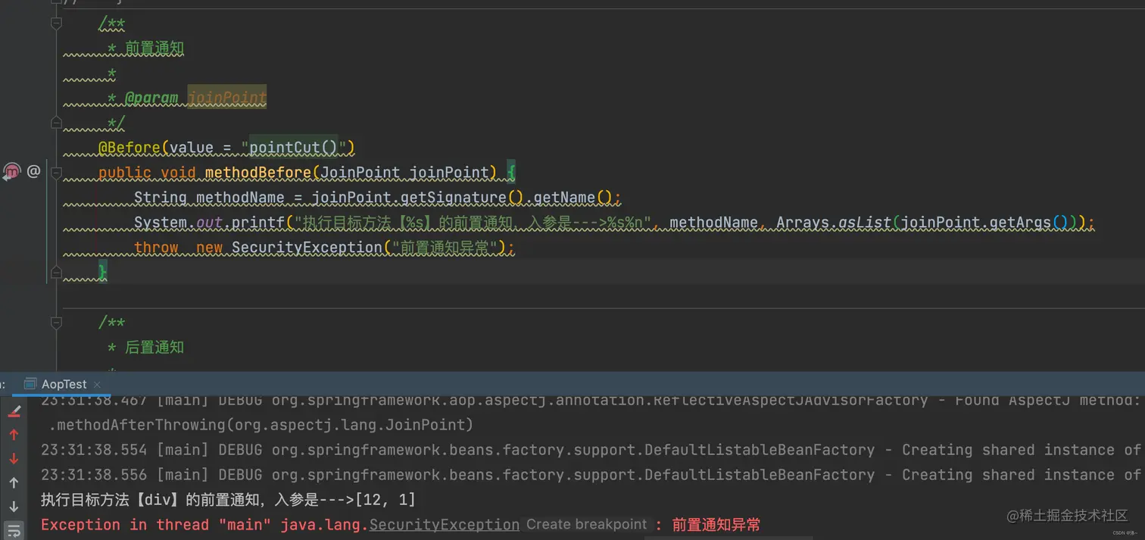
Task: Click the overriding method gutter icon beside methodBefore
Action: pos(11,172)
